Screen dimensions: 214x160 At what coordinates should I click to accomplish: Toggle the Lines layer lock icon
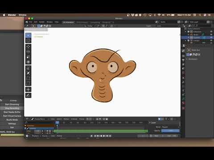click(50, 131)
